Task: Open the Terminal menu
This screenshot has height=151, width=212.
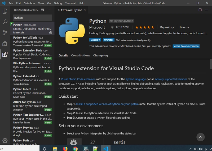Action: [x=70, y=3]
